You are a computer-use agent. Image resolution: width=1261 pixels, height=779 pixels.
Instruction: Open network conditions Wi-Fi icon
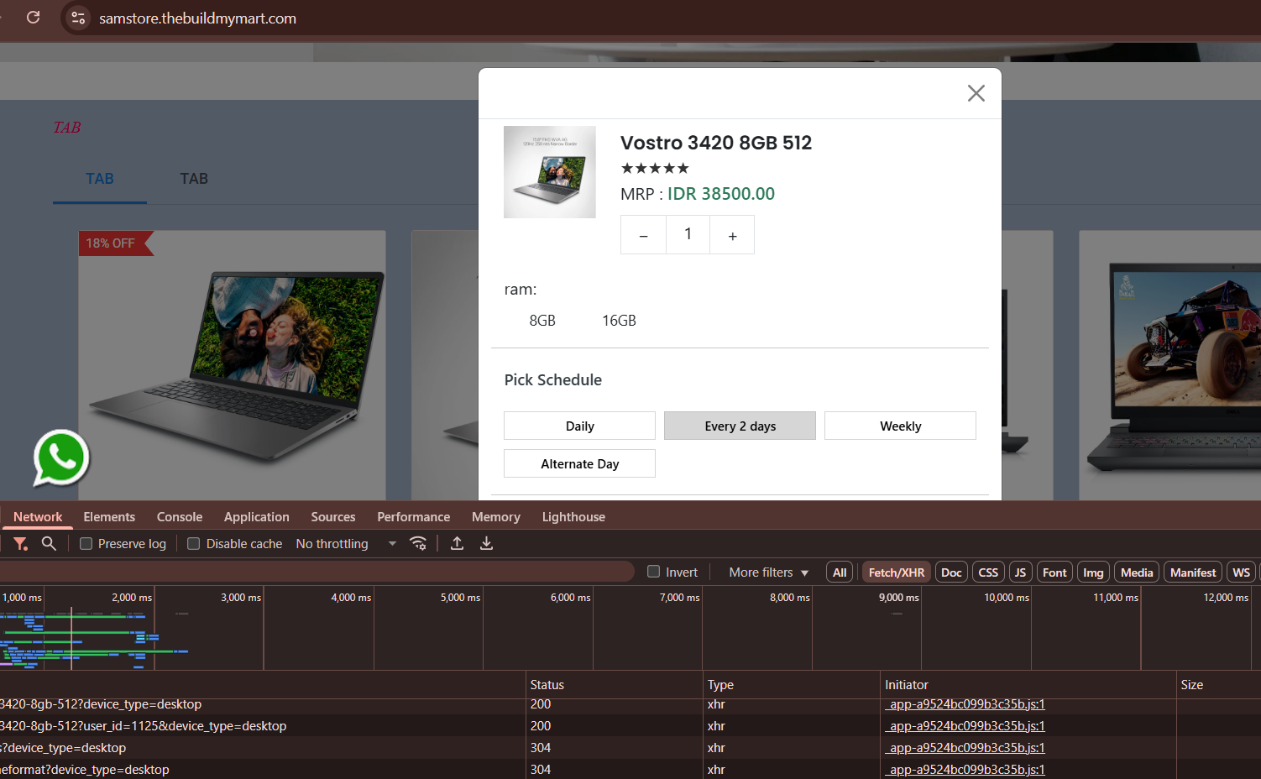click(x=418, y=544)
